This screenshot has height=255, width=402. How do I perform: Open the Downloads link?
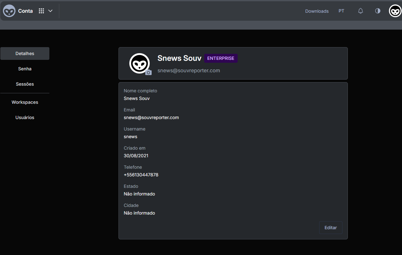click(317, 11)
